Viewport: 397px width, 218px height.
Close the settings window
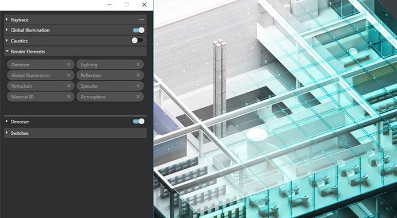tap(144, 5)
